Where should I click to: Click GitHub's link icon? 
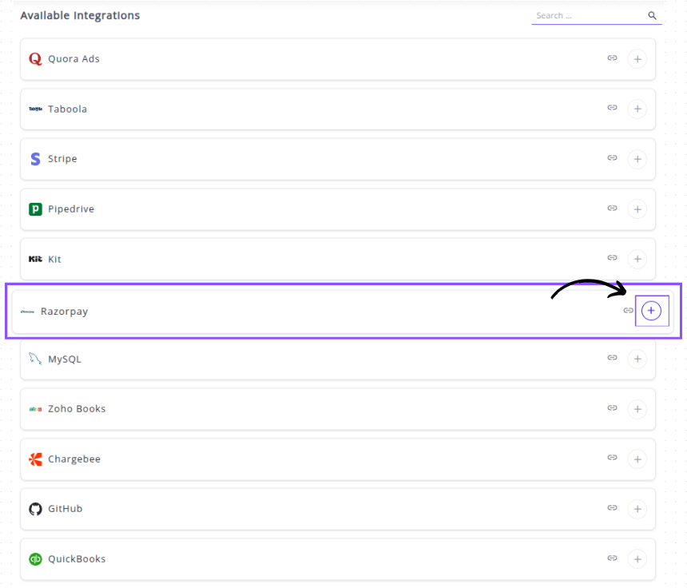(612, 508)
